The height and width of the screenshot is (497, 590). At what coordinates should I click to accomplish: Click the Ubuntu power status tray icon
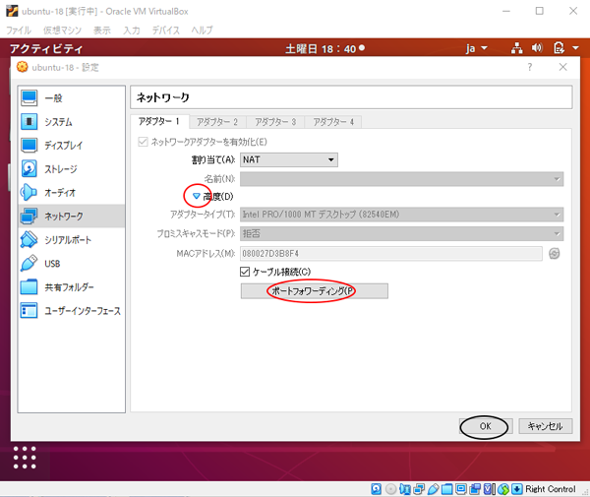point(559,48)
